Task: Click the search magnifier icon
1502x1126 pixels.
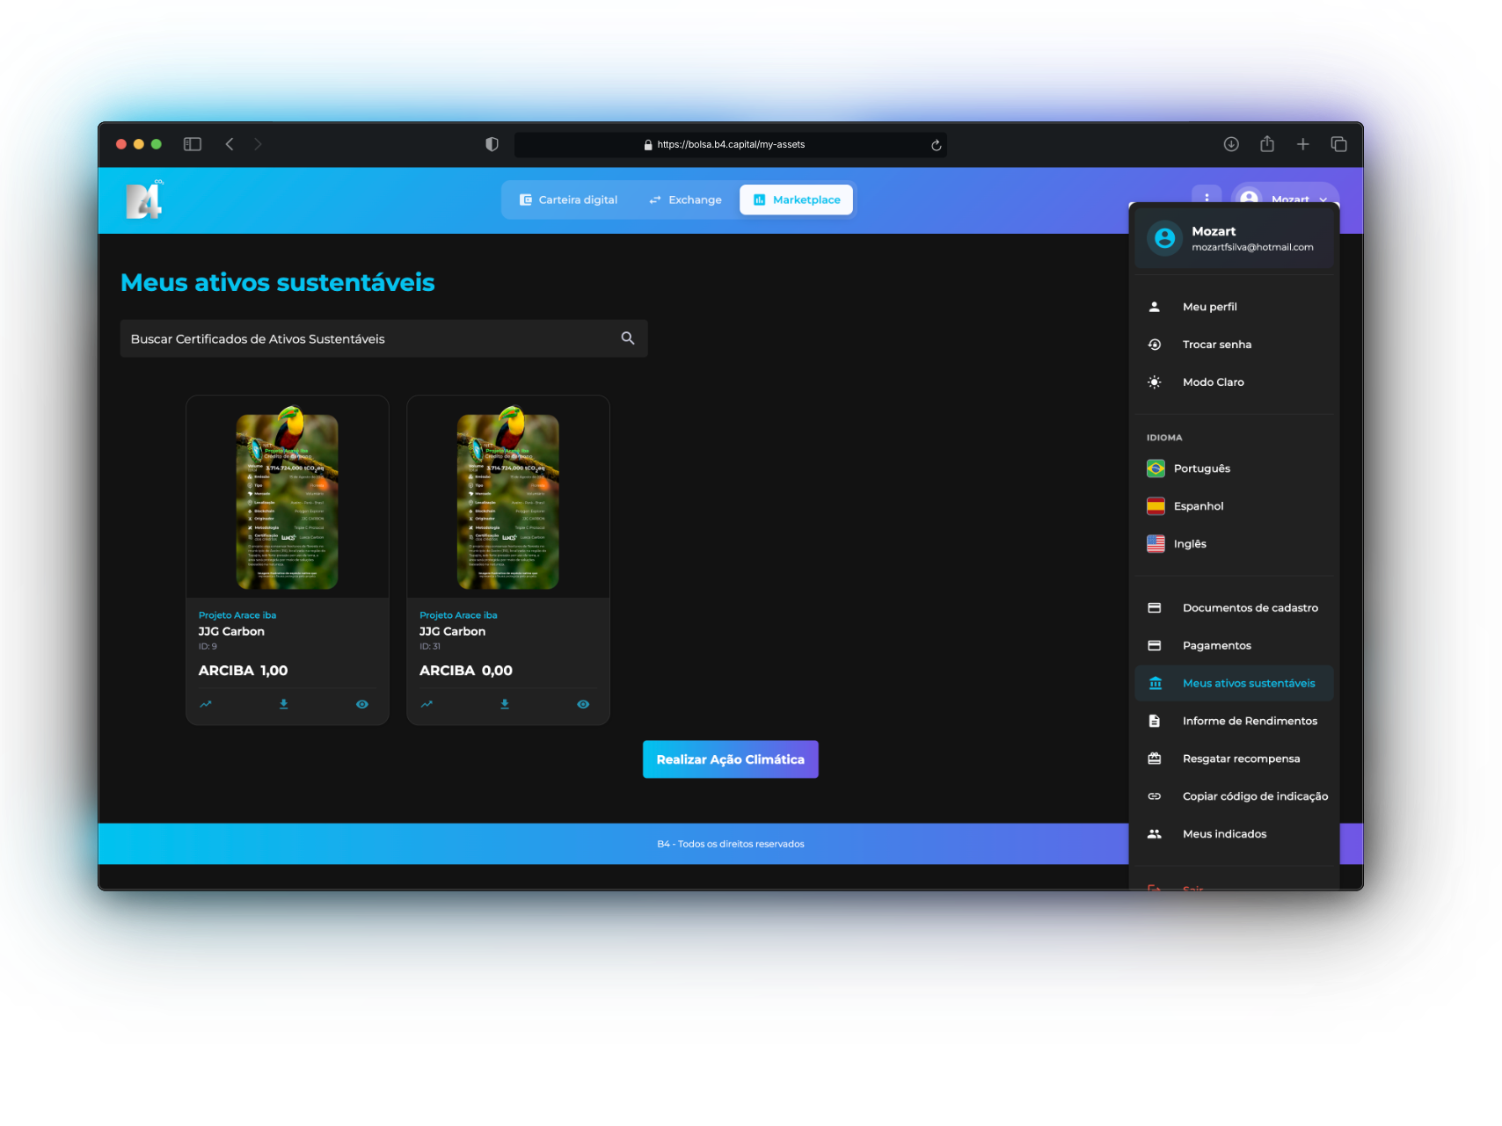Action: (628, 338)
